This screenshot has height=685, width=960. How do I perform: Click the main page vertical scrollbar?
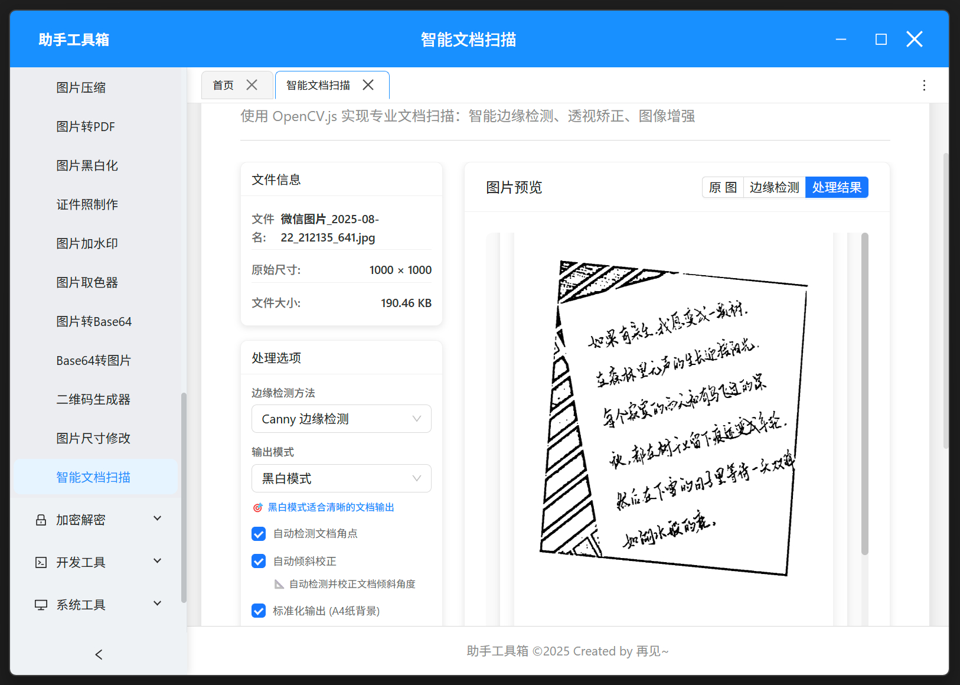pos(945,300)
